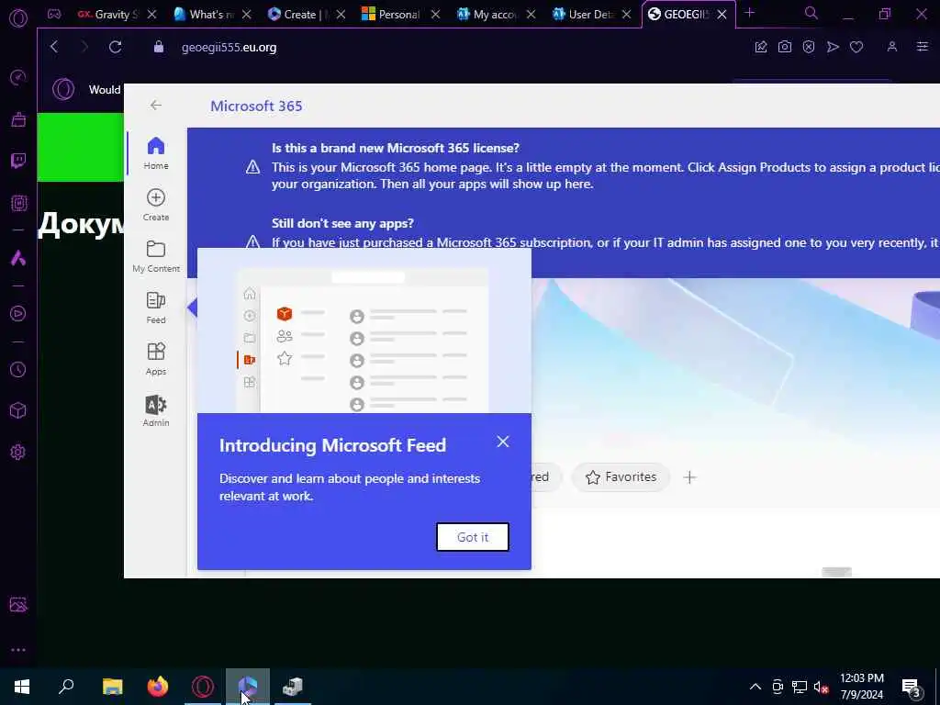The image size is (940, 705).
Task: Search tabs with magnifier icon
Action: 811,13
